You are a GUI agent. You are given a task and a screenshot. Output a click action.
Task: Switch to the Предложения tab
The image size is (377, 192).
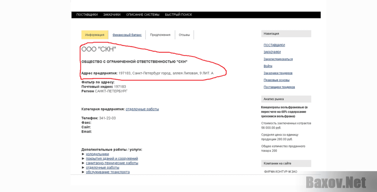point(160,35)
